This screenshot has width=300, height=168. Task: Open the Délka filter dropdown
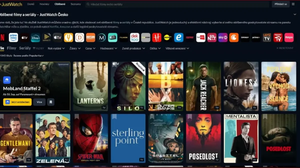155,49
